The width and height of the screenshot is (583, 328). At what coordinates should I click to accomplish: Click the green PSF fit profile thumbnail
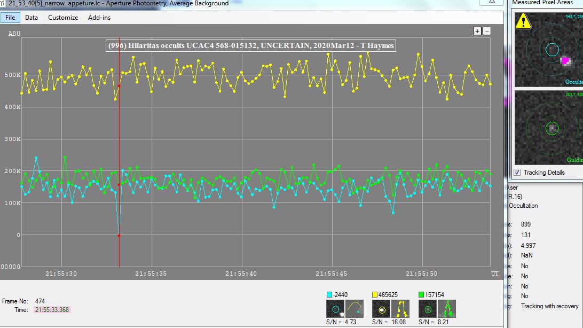pos(446,309)
